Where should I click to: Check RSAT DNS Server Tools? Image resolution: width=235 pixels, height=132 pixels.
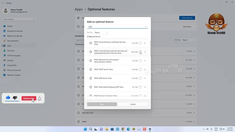[x=140, y=78]
